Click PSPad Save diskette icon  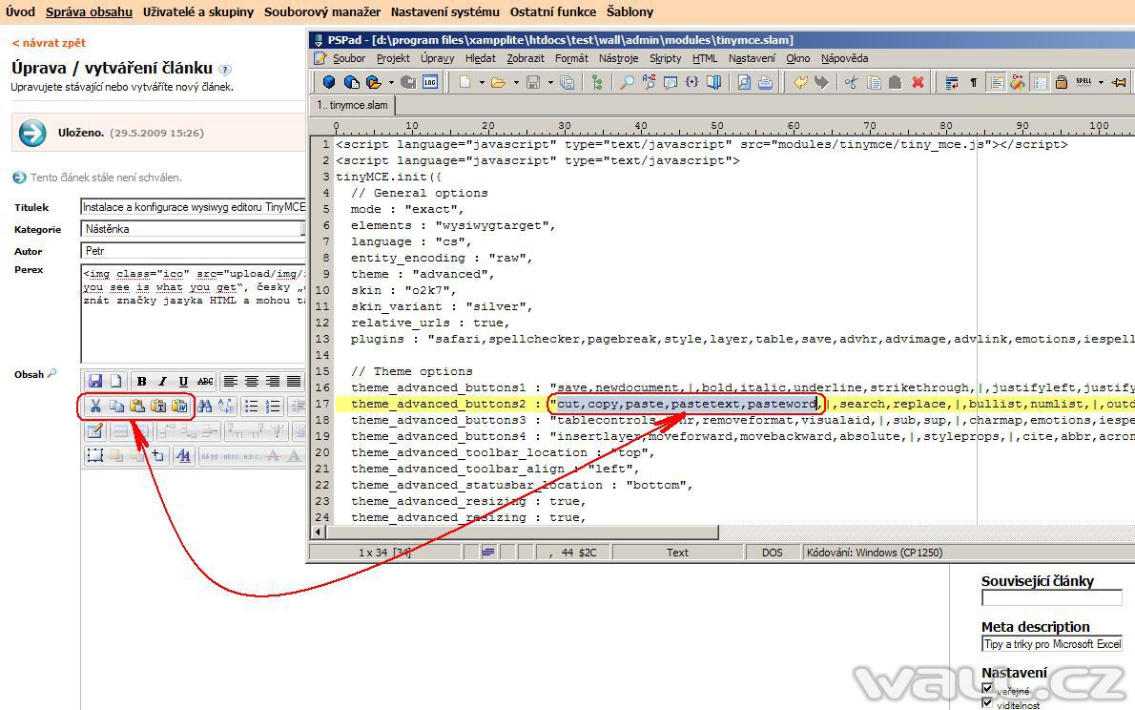(533, 82)
